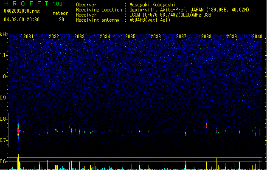Select the file name 0402092030.png

point(22,11)
